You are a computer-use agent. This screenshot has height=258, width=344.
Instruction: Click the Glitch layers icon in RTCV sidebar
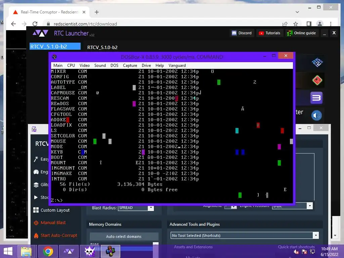pos(36,185)
